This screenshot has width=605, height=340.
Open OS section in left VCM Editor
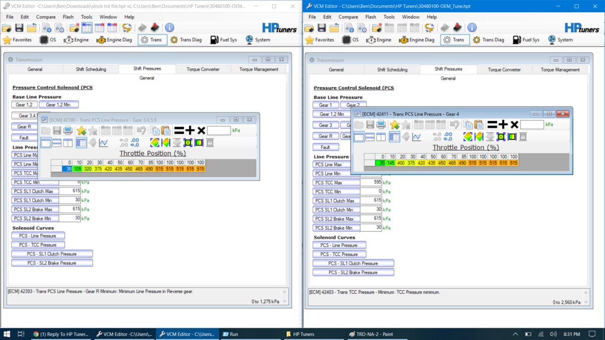tap(48, 40)
